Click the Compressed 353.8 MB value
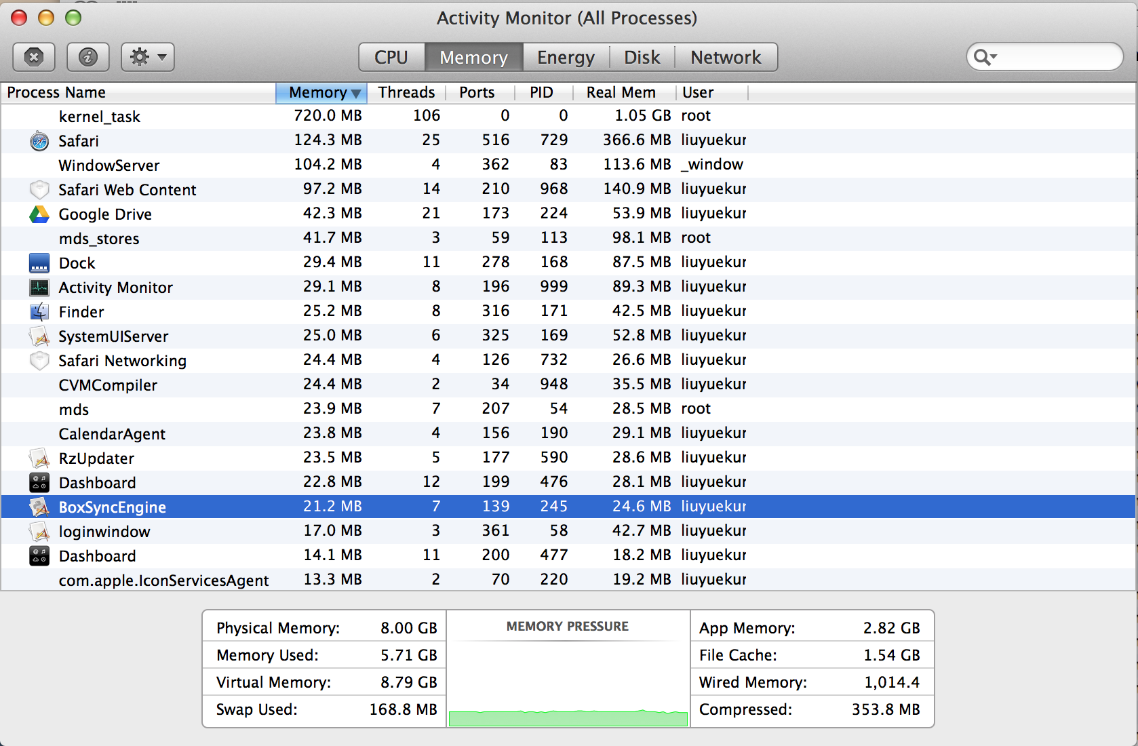1138x746 pixels. [886, 709]
